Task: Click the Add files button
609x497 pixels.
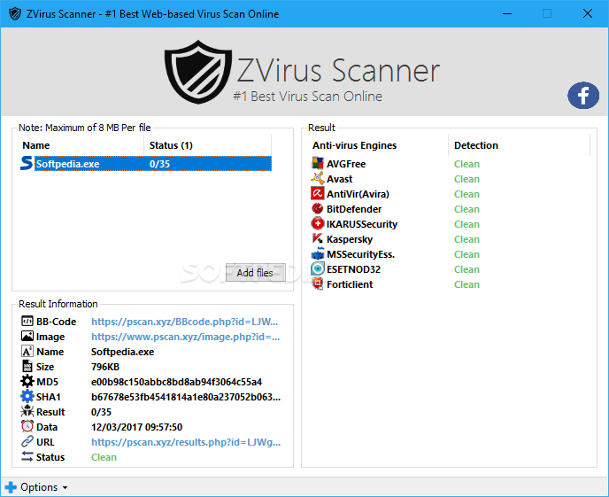Action: [255, 272]
